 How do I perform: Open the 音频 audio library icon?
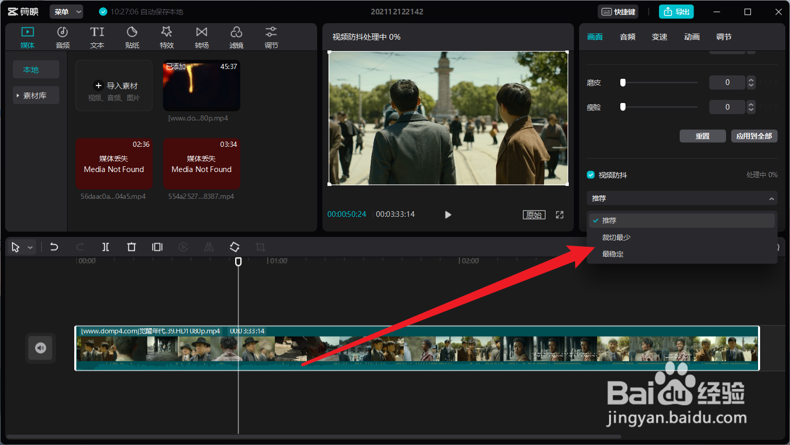point(62,38)
